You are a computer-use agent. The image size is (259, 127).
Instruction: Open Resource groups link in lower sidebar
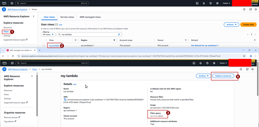(x=12, y=117)
